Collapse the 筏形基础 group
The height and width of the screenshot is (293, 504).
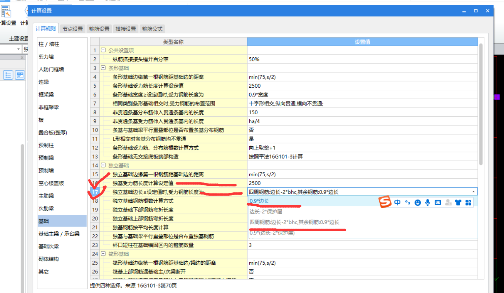(103, 254)
